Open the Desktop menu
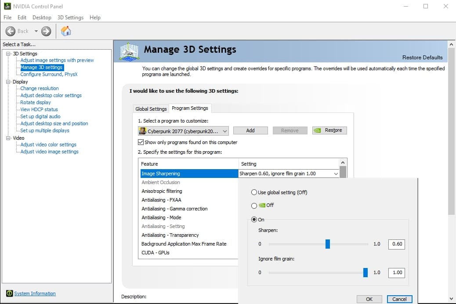Viewport: 456px width, 304px height. pos(42,18)
